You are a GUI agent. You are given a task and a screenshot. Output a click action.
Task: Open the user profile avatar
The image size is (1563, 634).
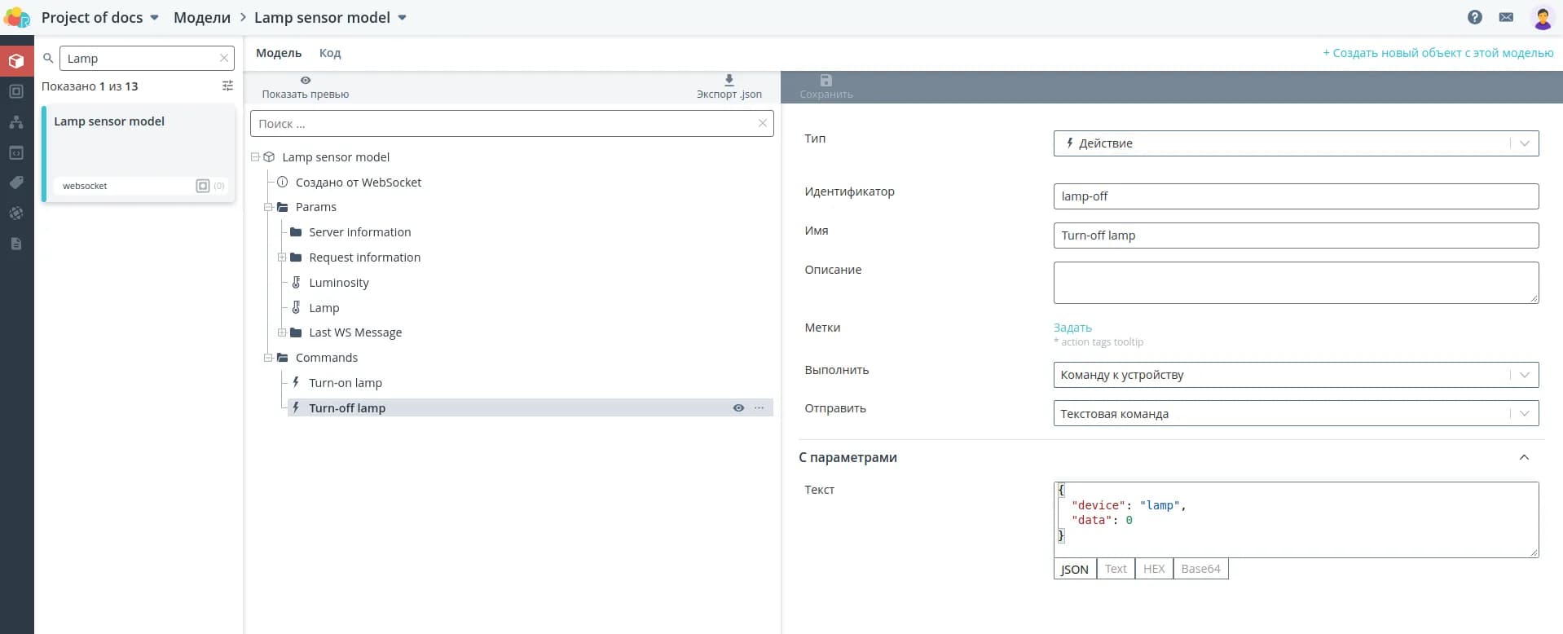pyautogui.click(x=1542, y=18)
